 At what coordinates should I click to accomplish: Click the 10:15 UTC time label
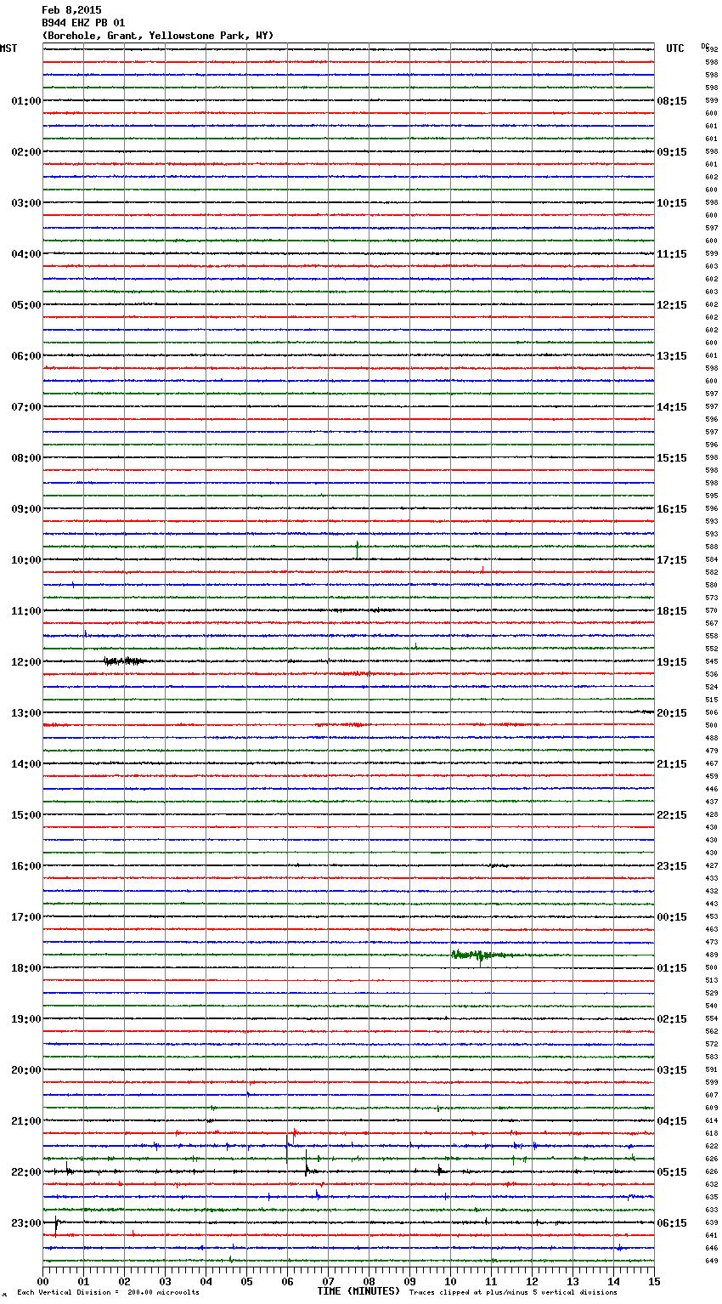[x=672, y=203]
